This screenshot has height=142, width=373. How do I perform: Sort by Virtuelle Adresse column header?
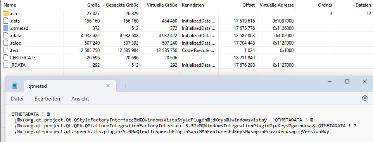pyautogui.click(x=276, y=5)
